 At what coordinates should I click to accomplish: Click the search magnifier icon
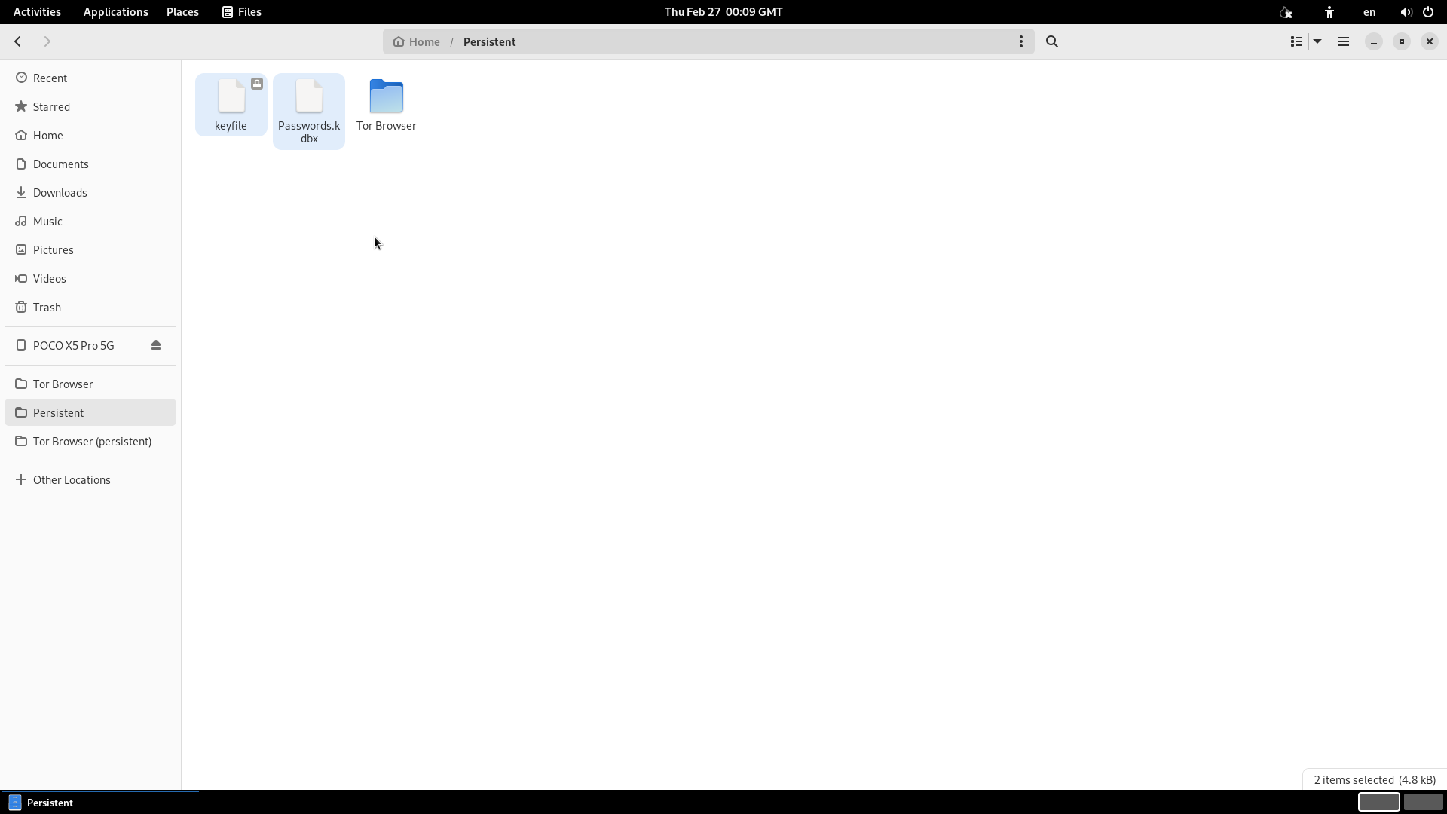click(1052, 42)
